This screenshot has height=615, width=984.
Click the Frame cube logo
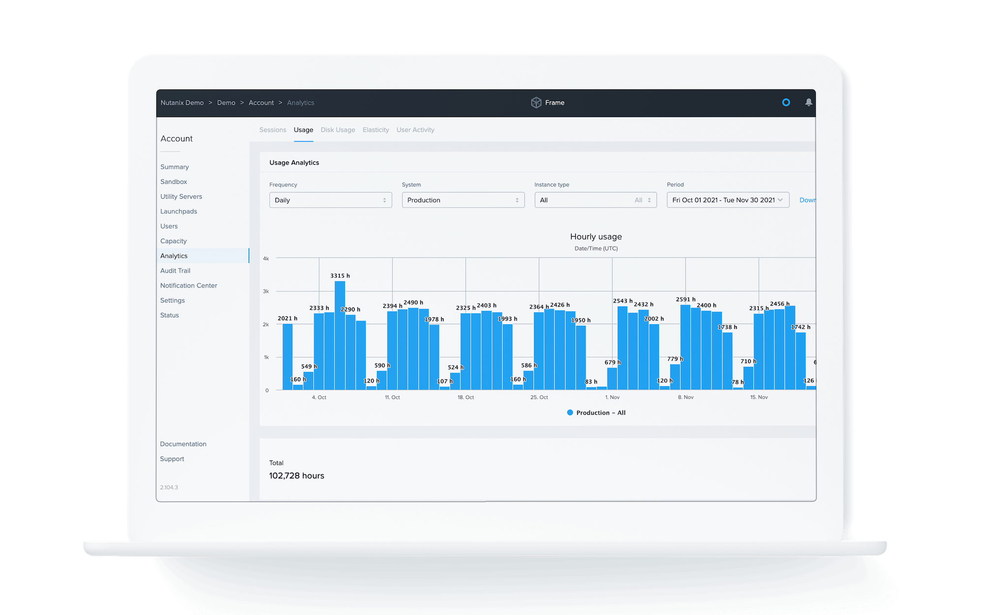pyautogui.click(x=536, y=102)
